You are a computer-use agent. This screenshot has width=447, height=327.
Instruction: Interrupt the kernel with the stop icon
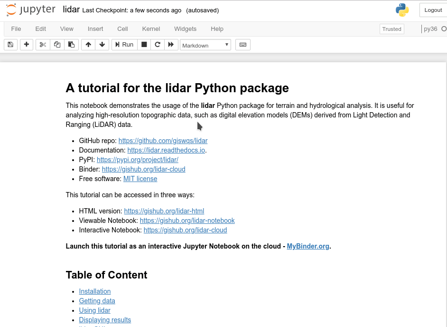[x=144, y=45]
